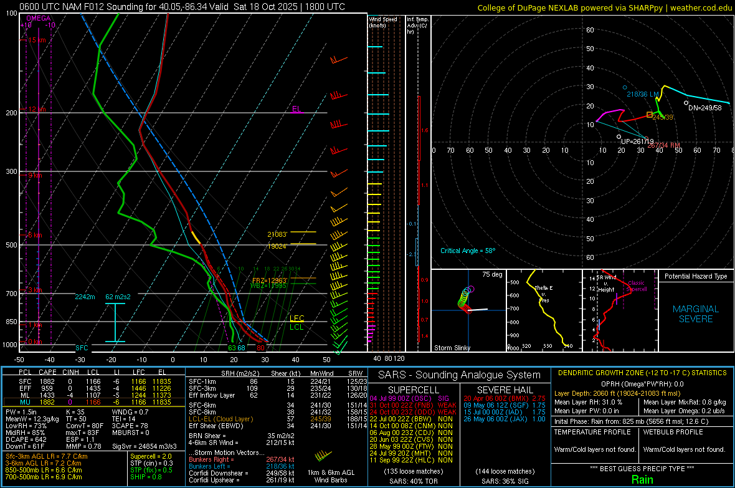735x488 pixels.
Task: Click the 'SigSvr = 24854 m3/s3' value
Action: [x=145, y=446]
